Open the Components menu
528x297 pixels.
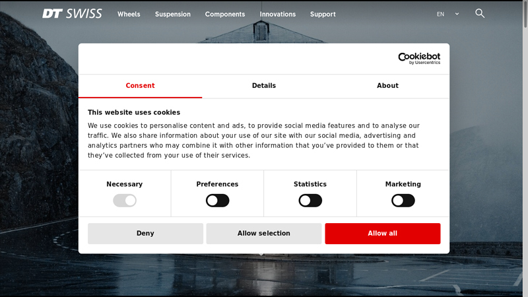coord(225,14)
